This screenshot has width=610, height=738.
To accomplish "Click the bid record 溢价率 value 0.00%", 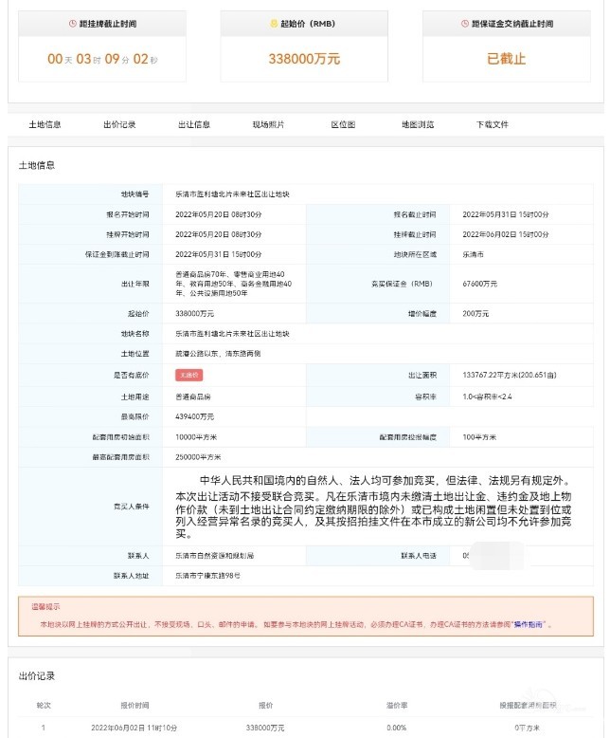I will [397, 728].
